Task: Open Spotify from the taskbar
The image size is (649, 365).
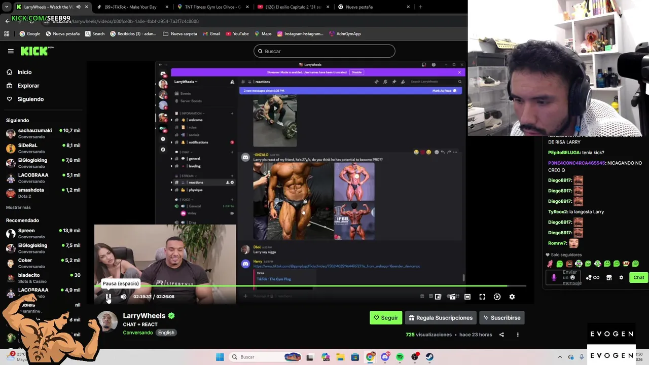Action: point(400,357)
